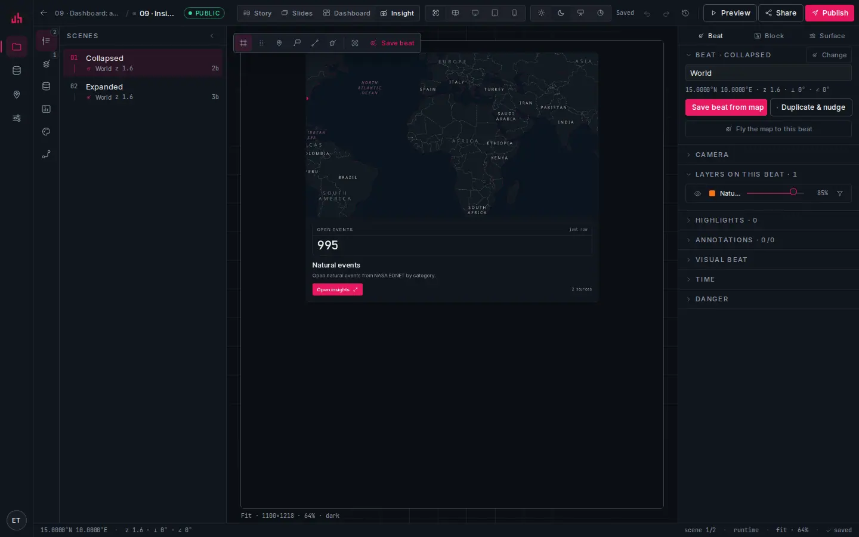
Task: Open the Surface tab in right panel
Action: pos(827,36)
